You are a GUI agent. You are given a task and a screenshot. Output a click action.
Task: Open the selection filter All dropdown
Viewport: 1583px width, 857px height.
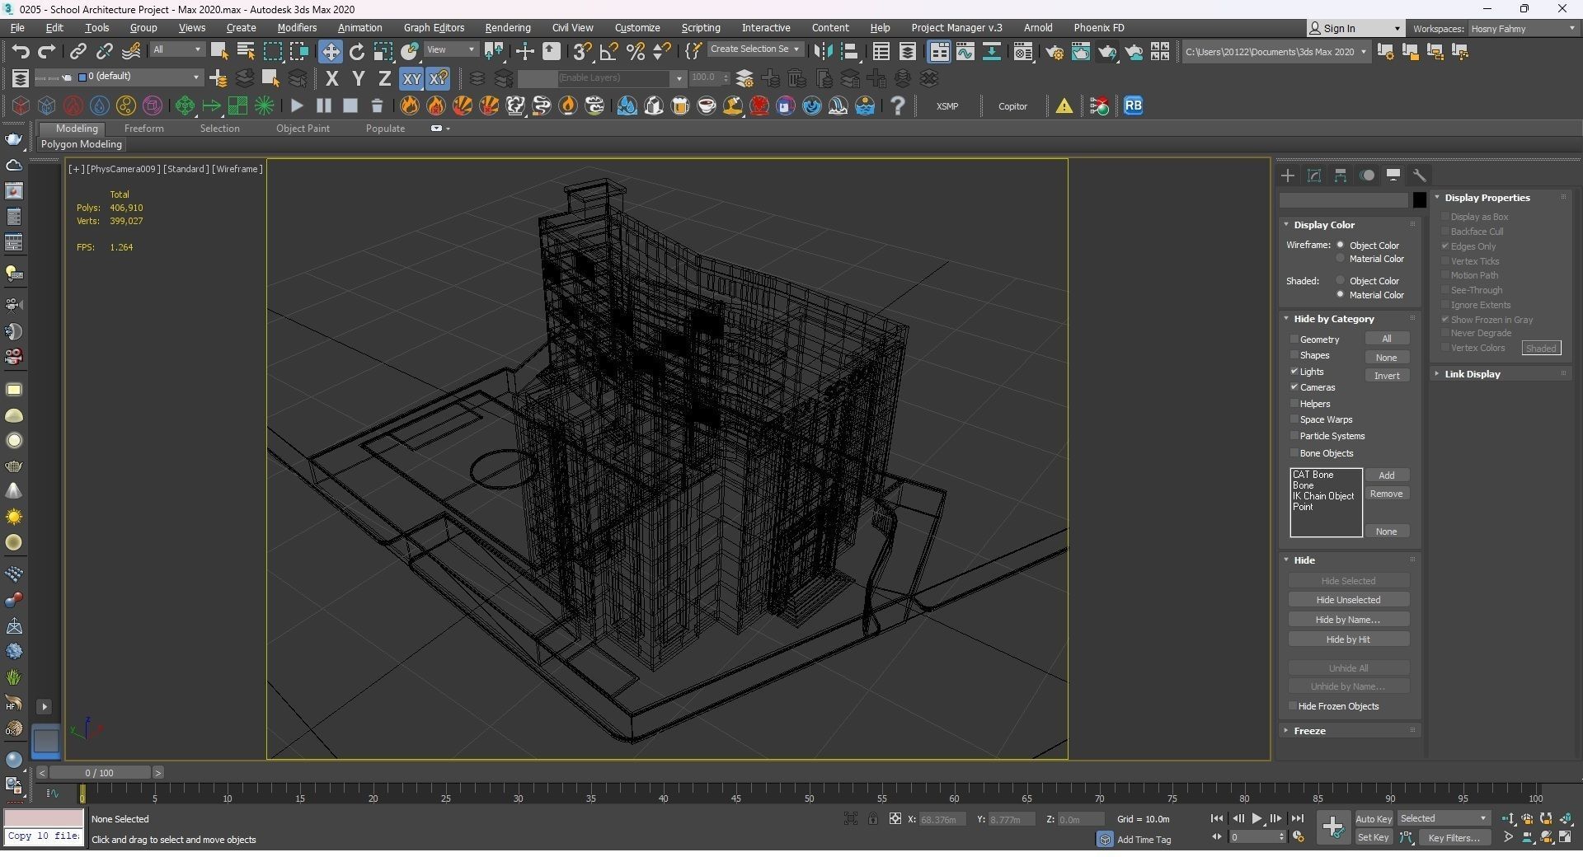click(176, 50)
